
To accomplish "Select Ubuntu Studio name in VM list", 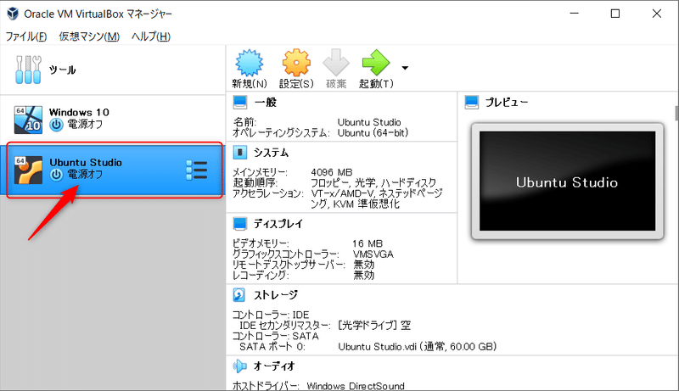I will [x=86, y=163].
